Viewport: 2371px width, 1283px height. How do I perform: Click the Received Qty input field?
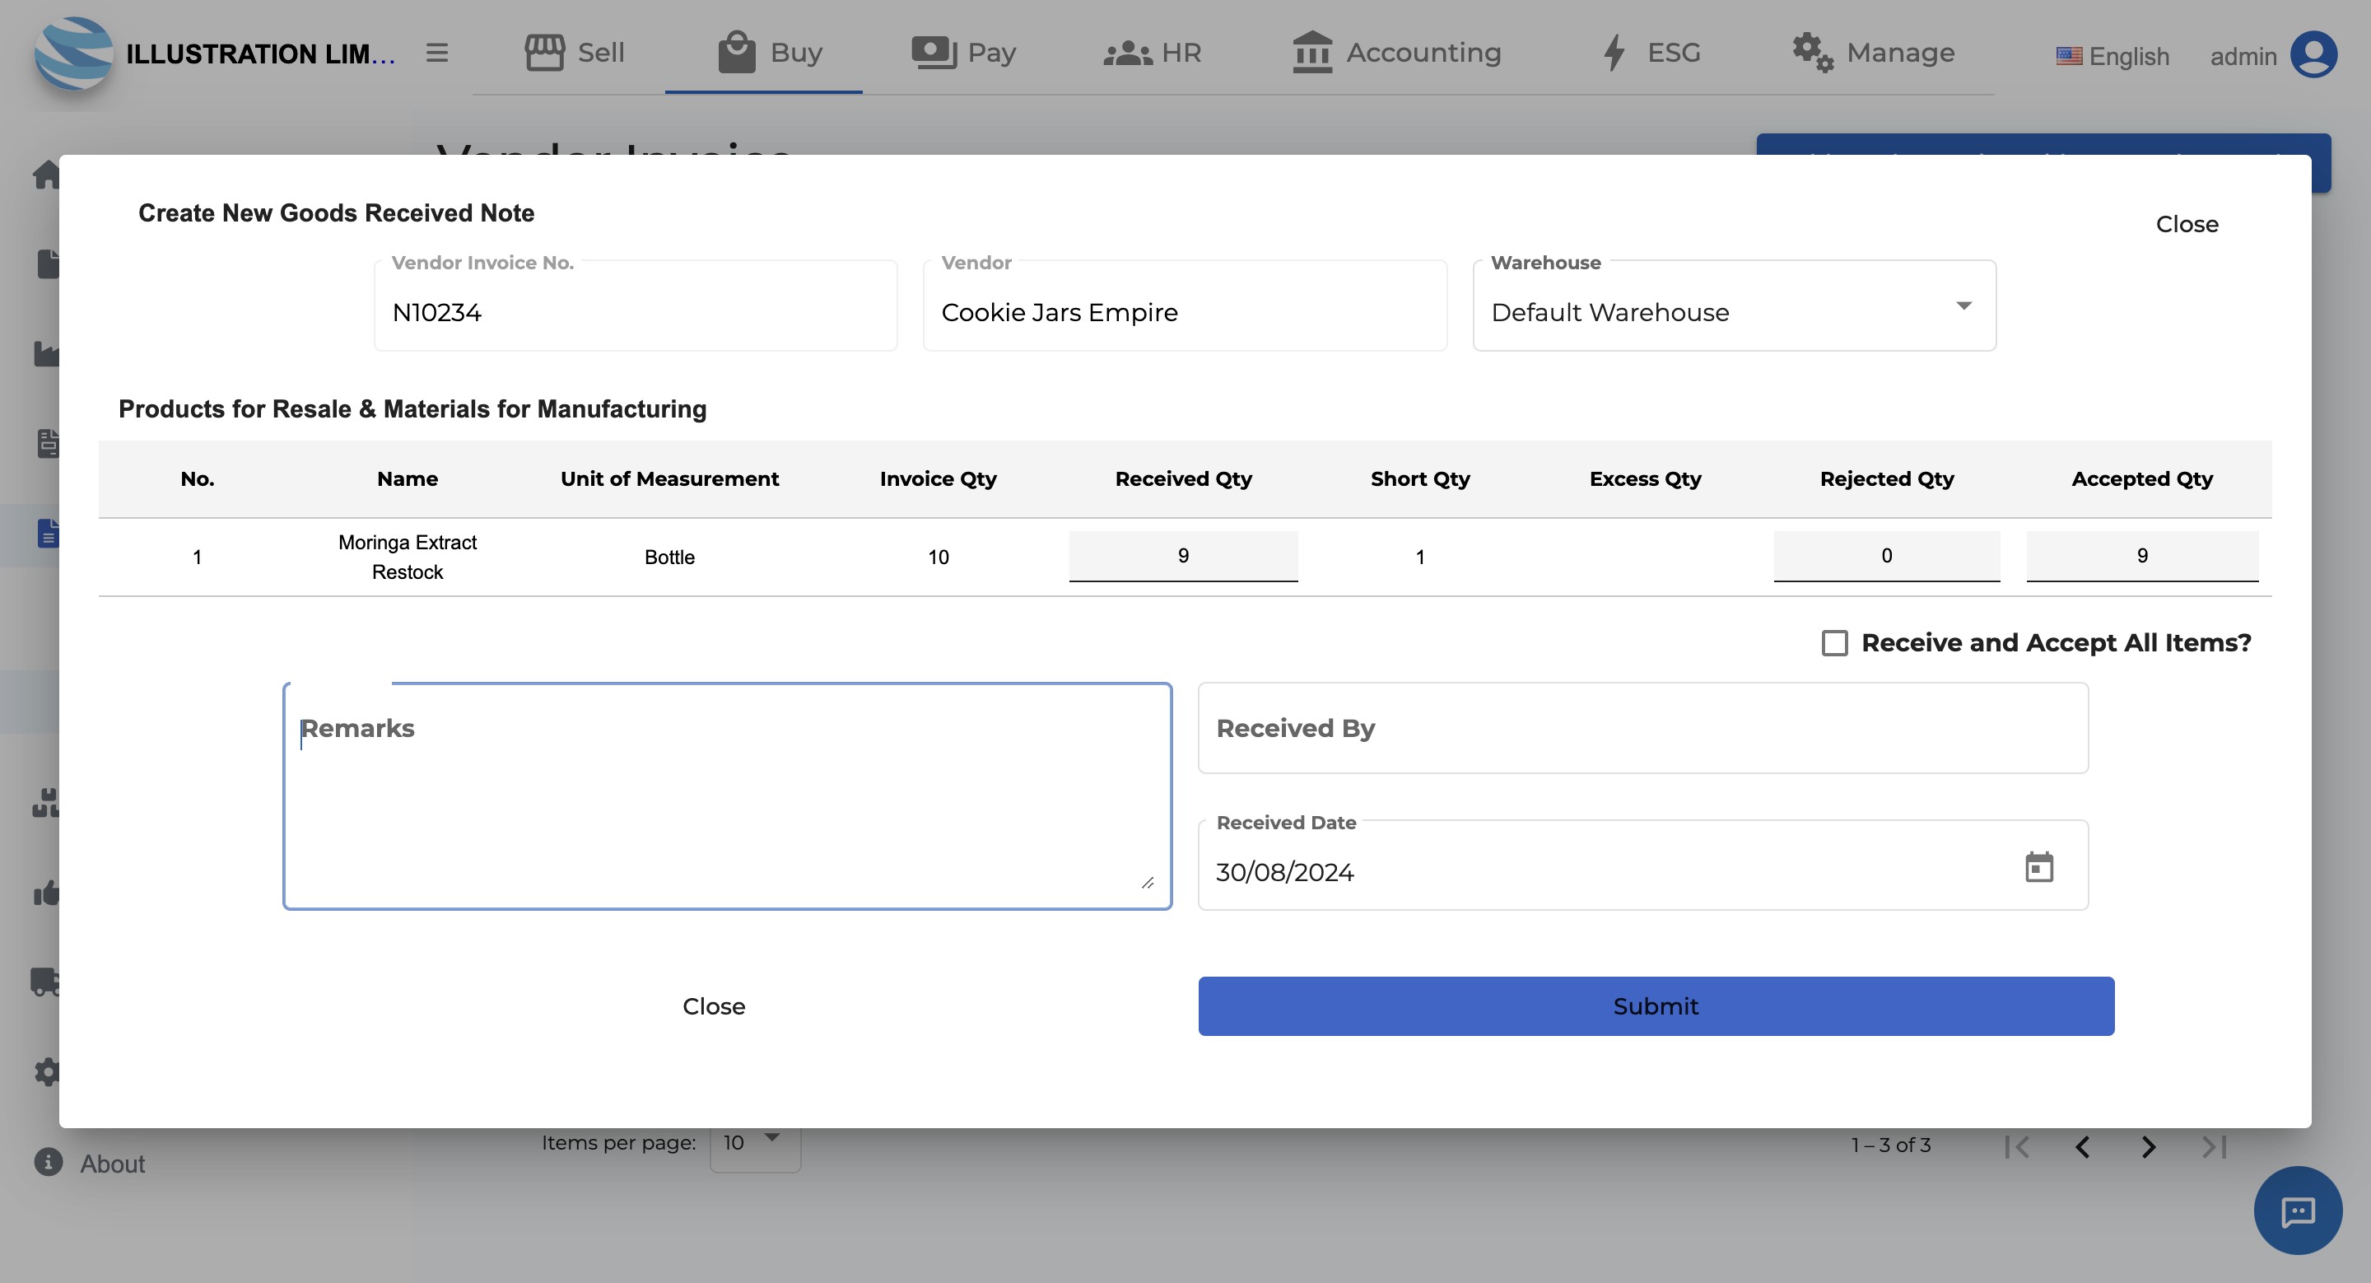[x=1184, y=556]
